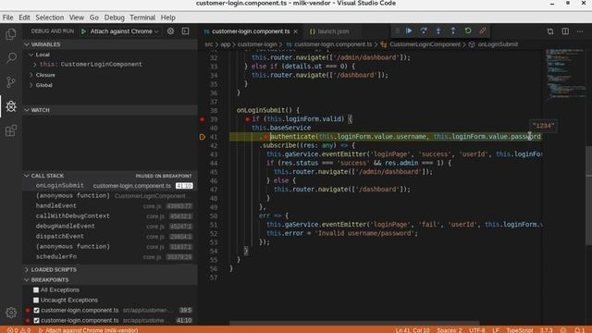Change indentation via Spaces: 2
The width and height of the screenshot is (592, 333).
click(450, 330)
